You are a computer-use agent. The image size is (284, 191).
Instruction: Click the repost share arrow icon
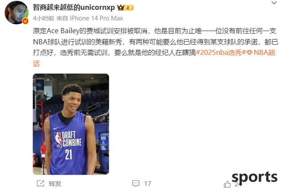point(40,183)
